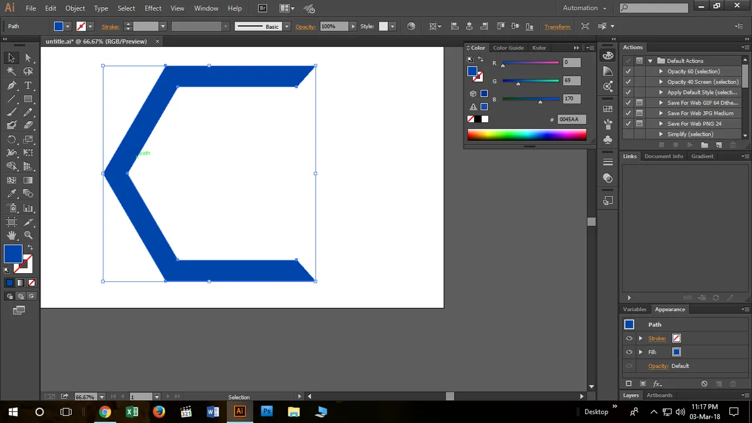Viewport: 752px width, 423px height.
Task: Open the Brushes panel icon in dock
Action: tap(608, 124)
